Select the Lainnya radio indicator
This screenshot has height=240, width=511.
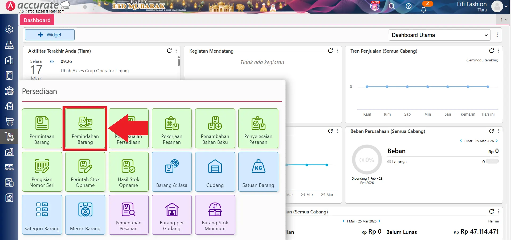(x=389, y=162)
